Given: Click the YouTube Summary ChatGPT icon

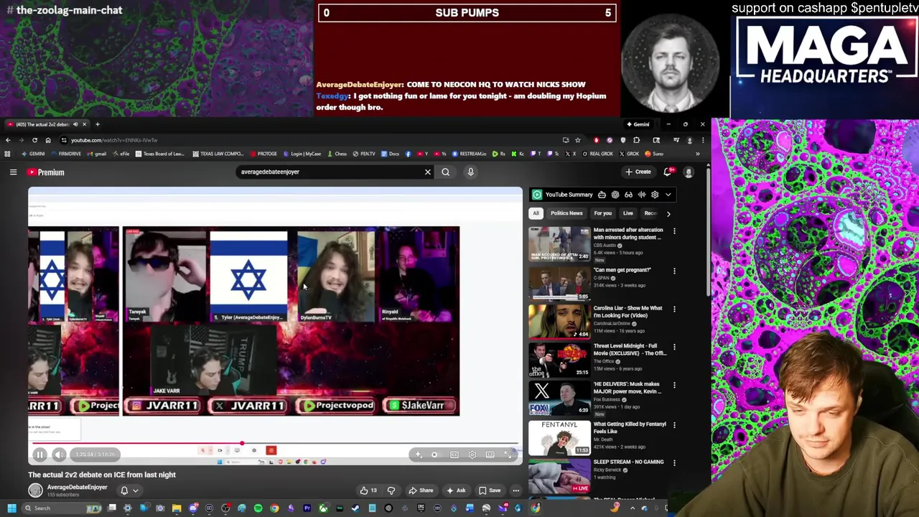Looking at the screenshot, I should pyautogui.click(x=615, y=195).
